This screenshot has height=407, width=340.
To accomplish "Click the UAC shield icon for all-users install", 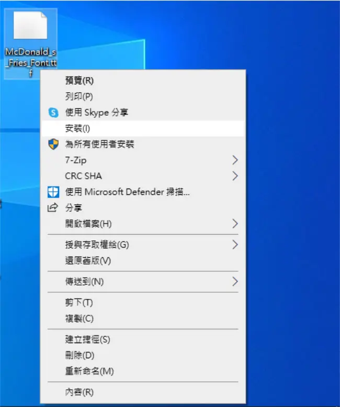I will coord(53,144).
